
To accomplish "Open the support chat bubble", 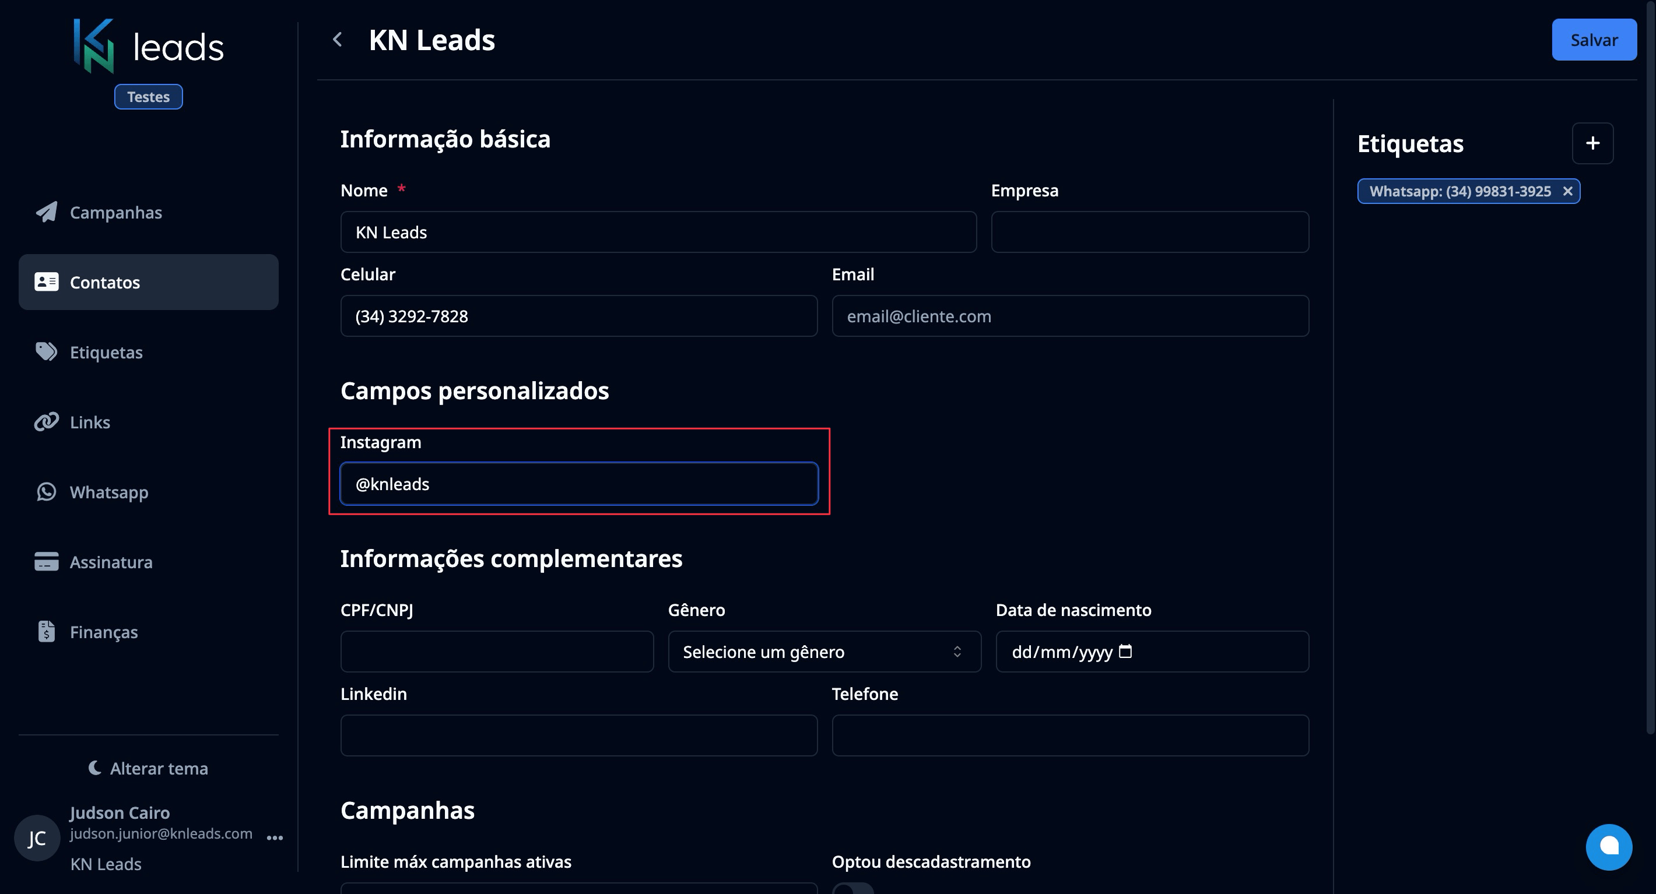I will (1608, 846).
